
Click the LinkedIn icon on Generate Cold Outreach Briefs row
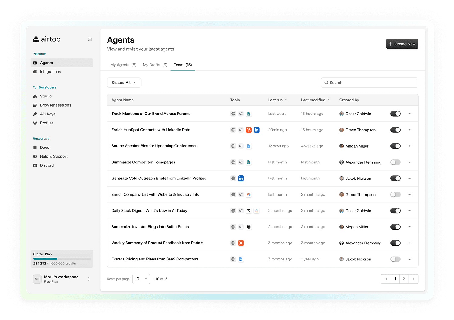pos(241,178)
